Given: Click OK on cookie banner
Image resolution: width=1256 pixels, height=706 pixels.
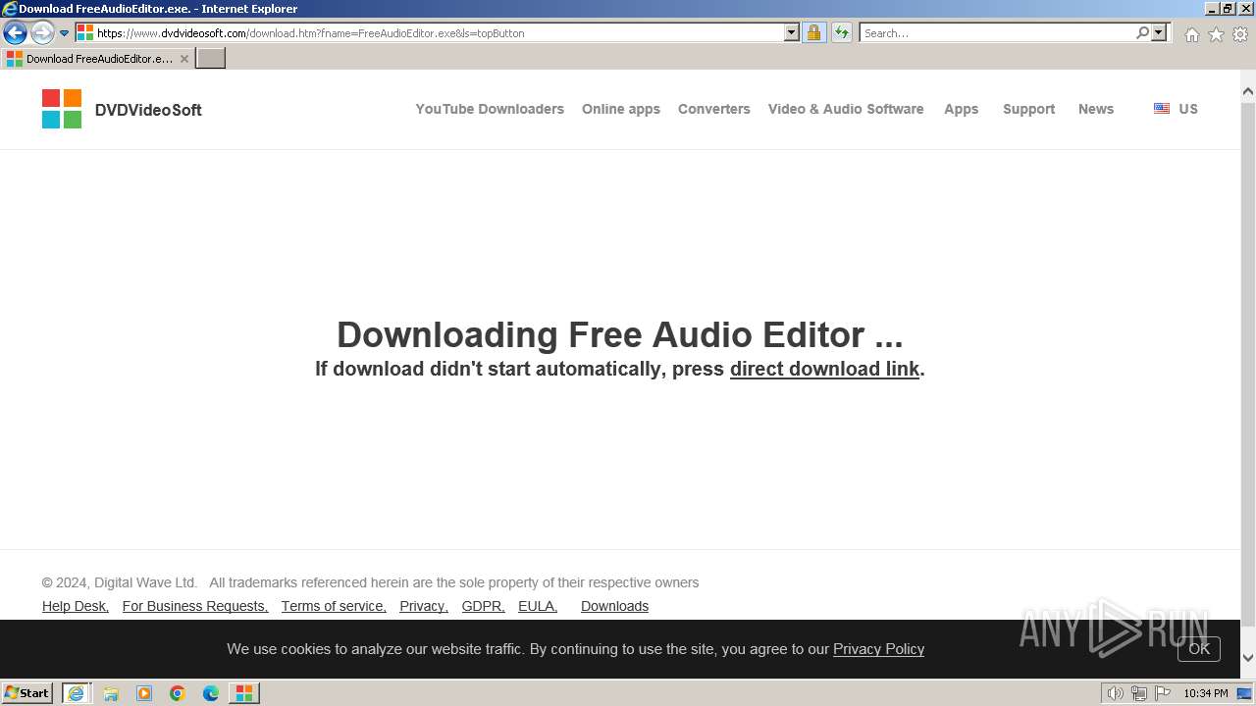Looking at the screenshot, I should coord(1199,648).
